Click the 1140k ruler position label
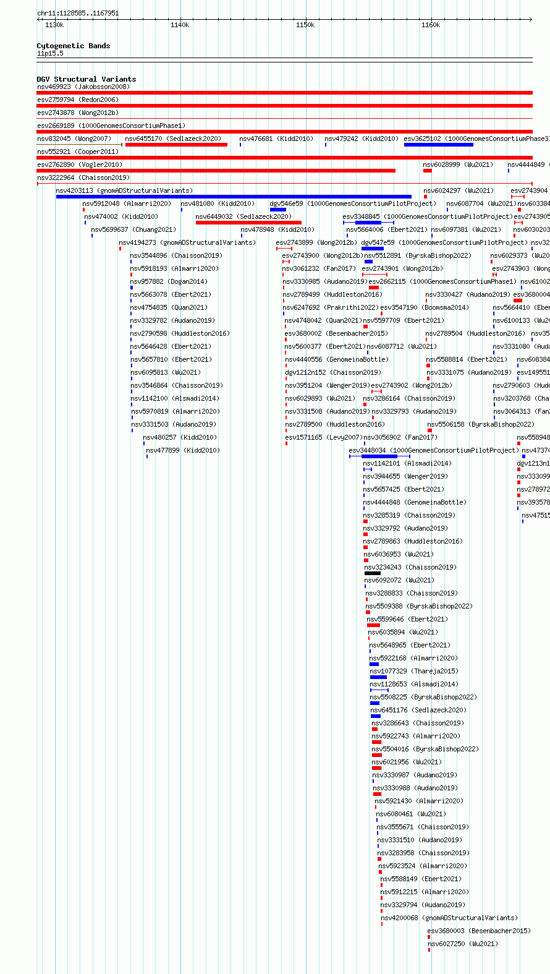The height and width of the screenshot is (974, 550). click(x=180, y=25)
